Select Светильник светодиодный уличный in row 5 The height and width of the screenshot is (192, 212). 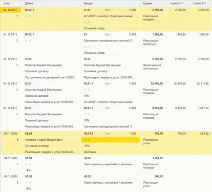pyautogui.click(x=109, y=127)
